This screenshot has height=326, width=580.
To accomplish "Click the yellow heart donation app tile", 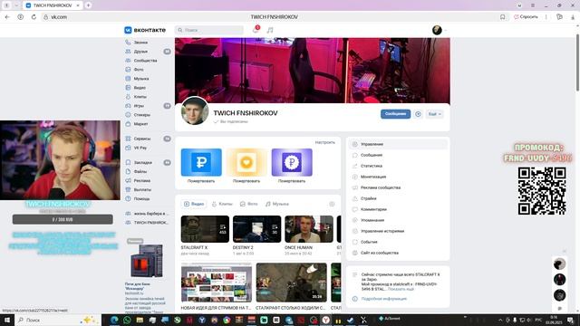I will (246, 162).
